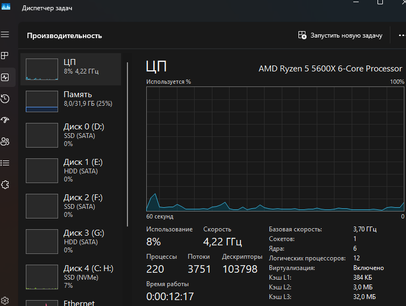Click the resource list vertical scrollbar

click(x=127, y=144)
